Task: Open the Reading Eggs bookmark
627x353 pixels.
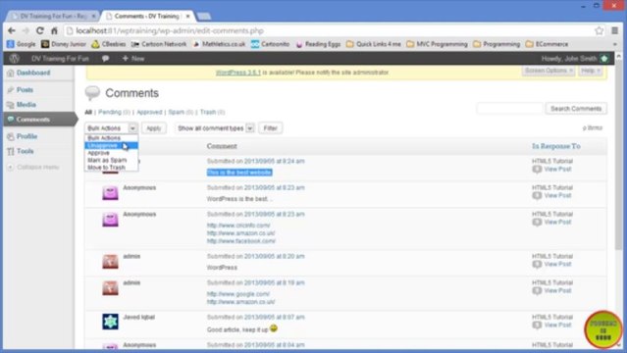Action: click(x=318, y=44)
